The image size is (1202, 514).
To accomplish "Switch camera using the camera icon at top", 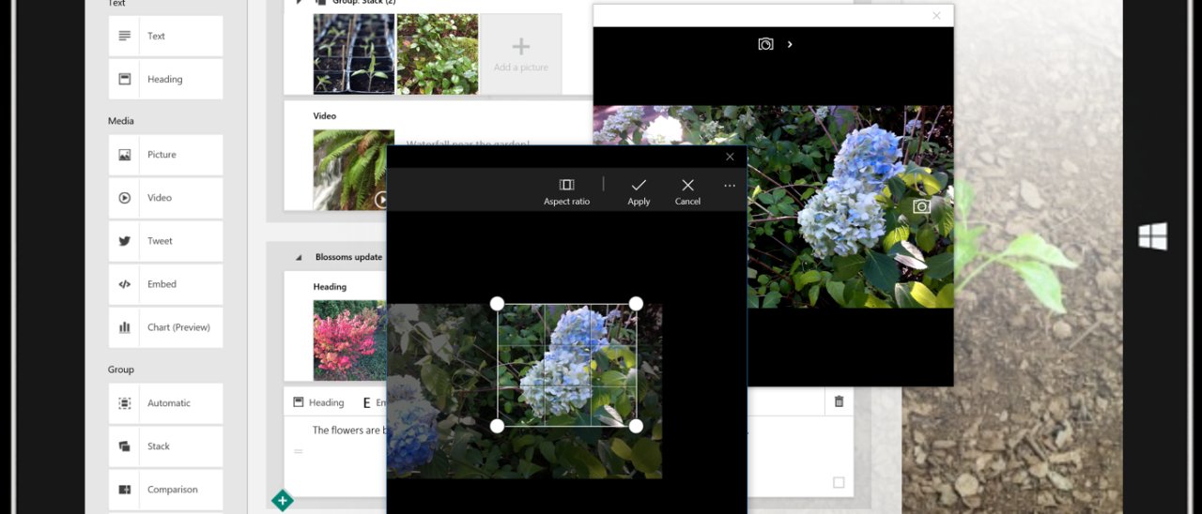I will point(765,44).
